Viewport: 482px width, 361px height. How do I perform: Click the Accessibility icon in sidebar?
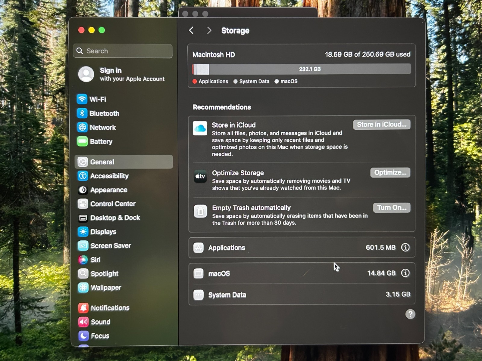83,176
